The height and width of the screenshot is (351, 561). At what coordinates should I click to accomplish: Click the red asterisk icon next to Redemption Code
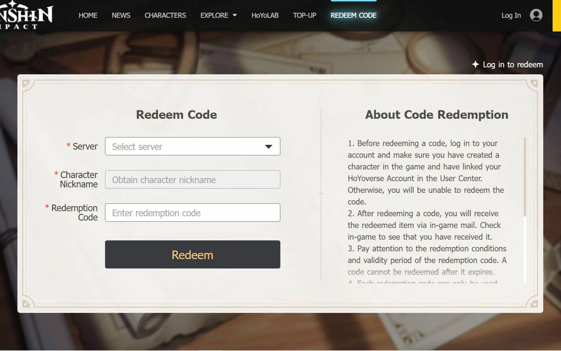[47, 207]
